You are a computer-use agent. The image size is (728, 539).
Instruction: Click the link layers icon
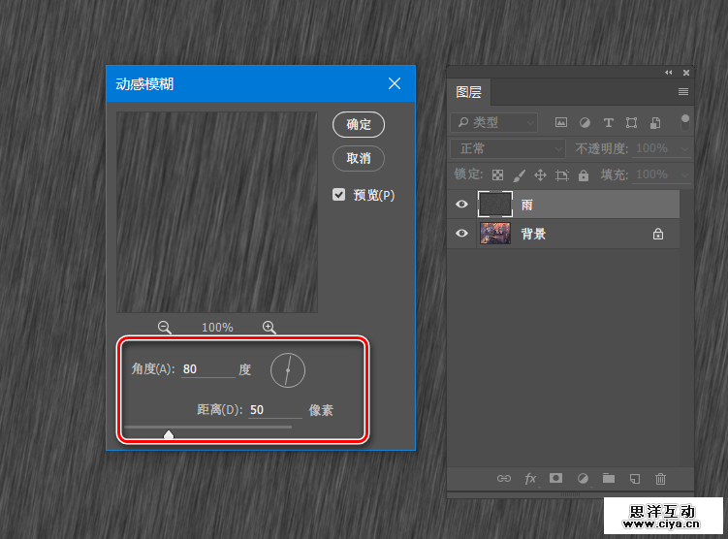tap(504, 479)
